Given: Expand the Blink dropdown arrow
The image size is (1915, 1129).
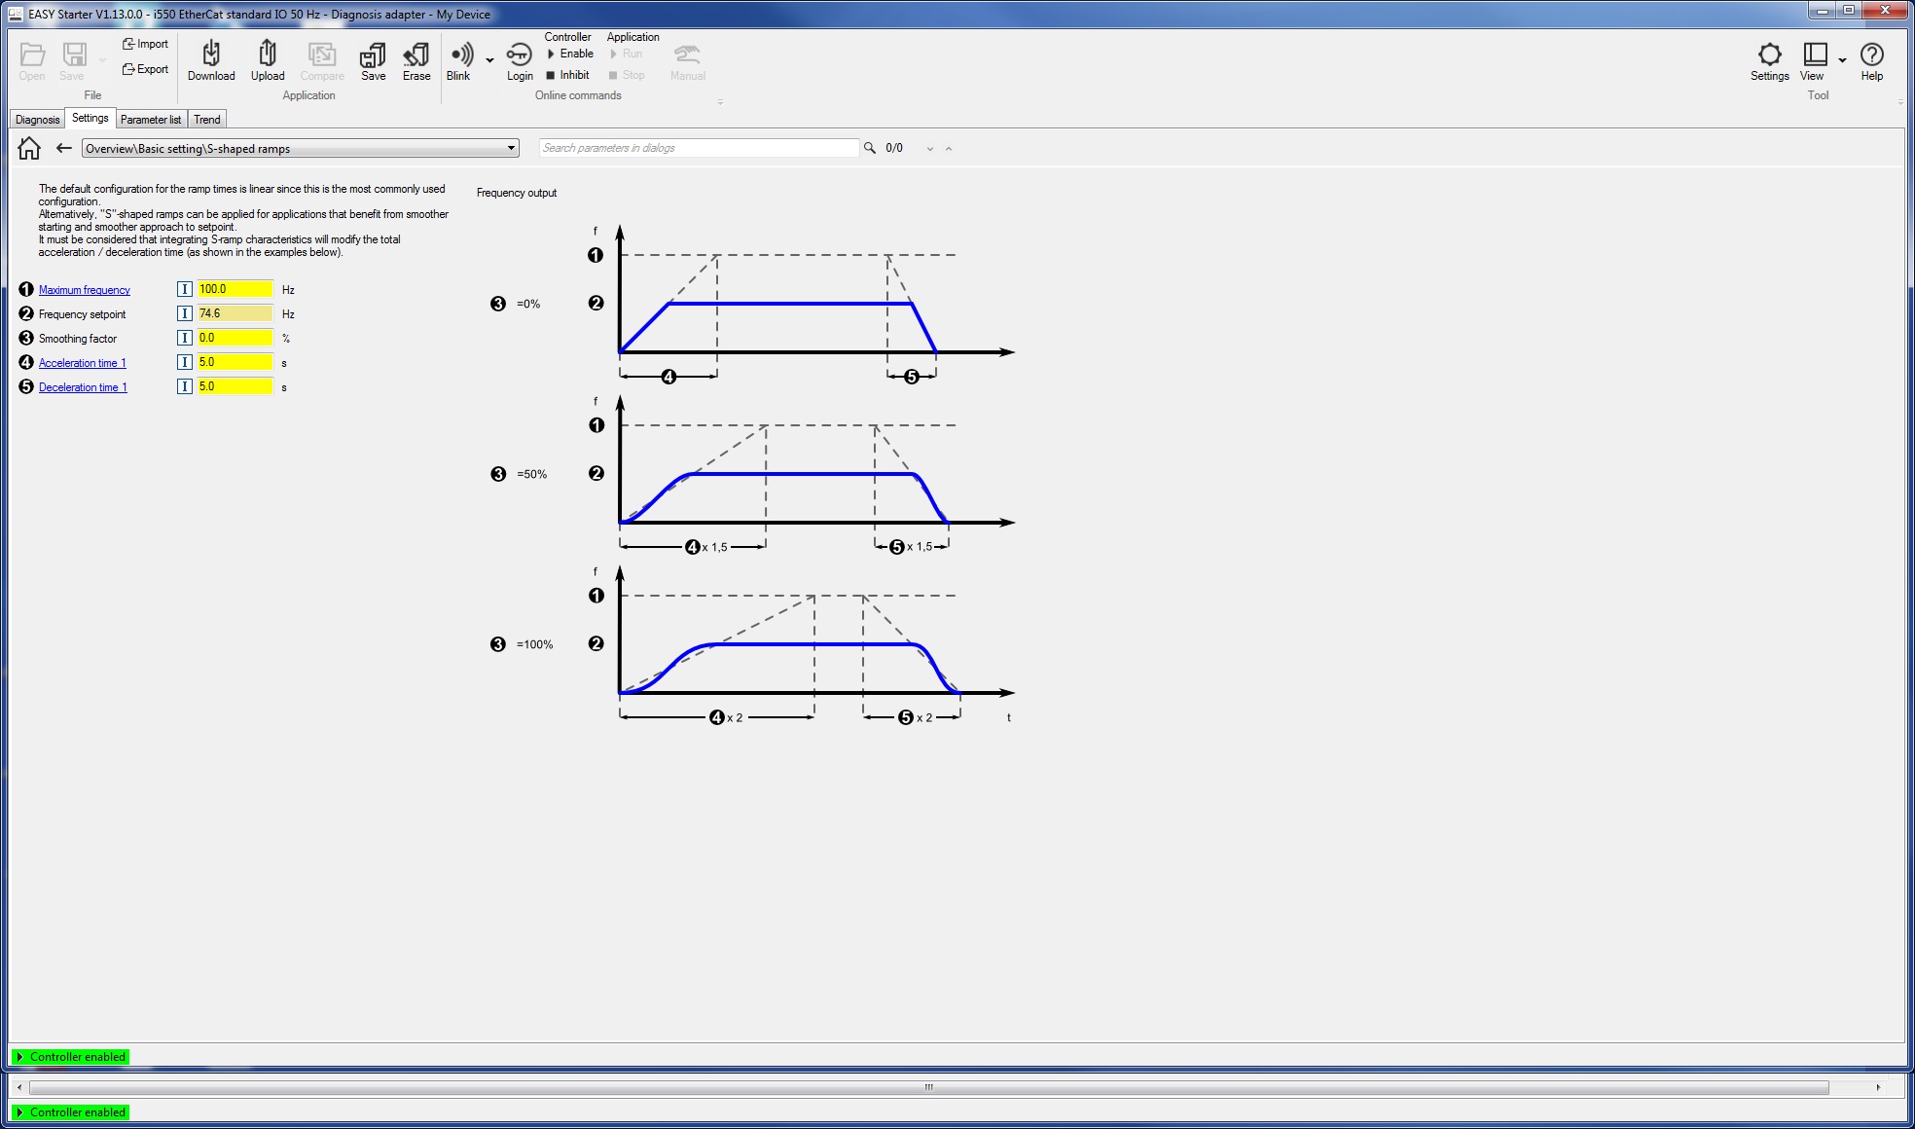Looking at the screenshot, I should pyautogui.click(x=489, y=60).
